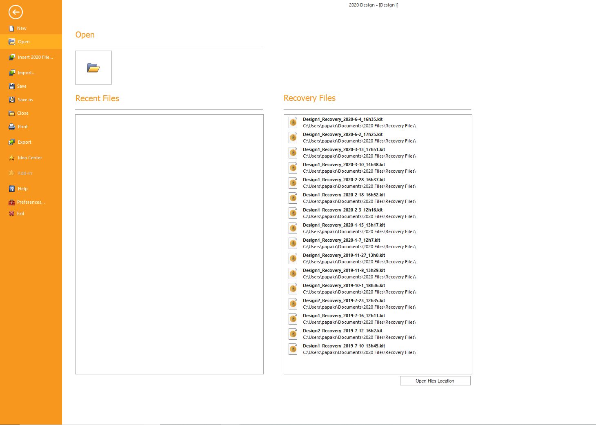Click the red Exit cross icon
This screenshot has width=596, height=425.
pyautogui.click(x=12, y=214)
